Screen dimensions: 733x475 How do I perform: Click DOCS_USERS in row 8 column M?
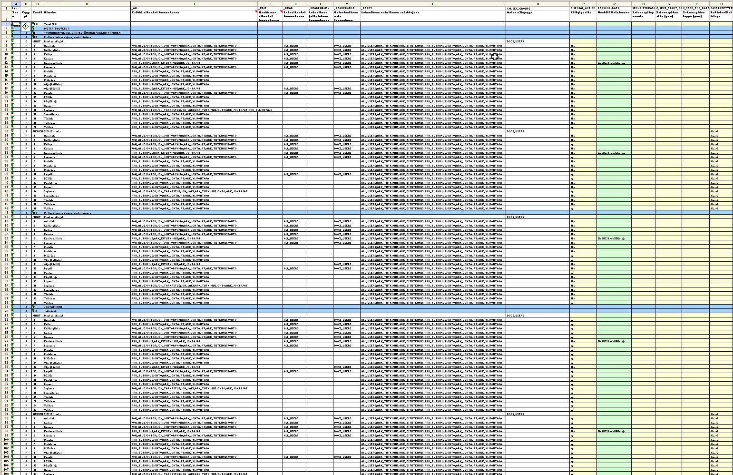point(347,46)
